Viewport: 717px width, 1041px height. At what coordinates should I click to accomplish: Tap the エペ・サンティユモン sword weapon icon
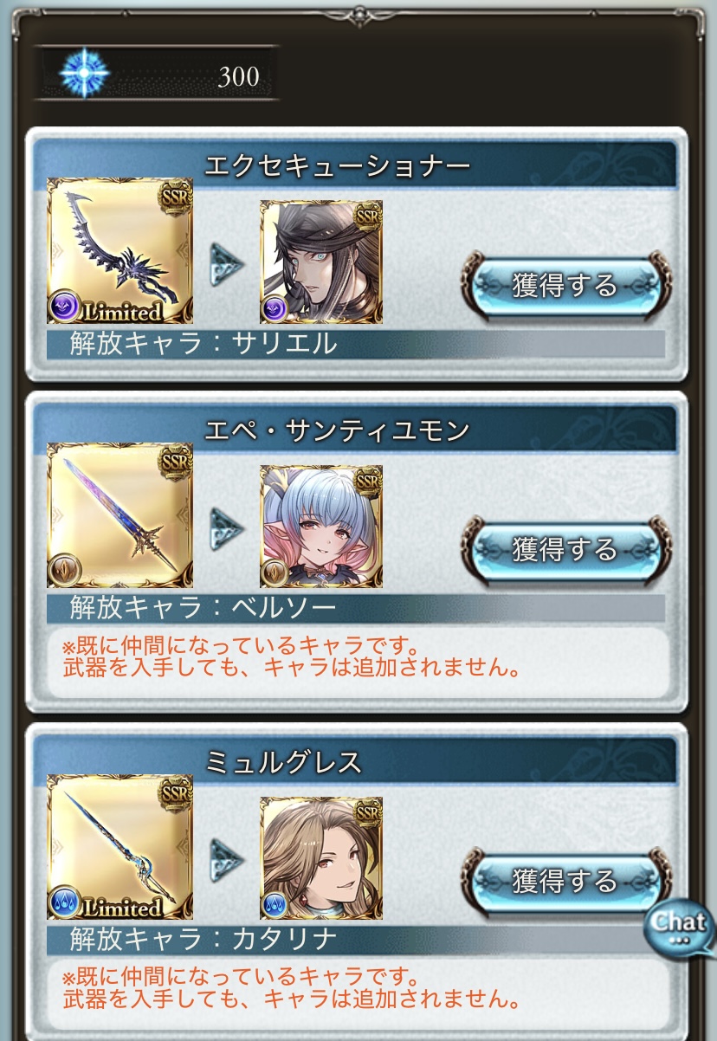coord(120,515)
